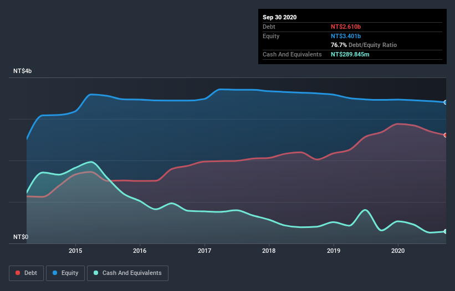This screenshot has height=291, width=455.
Task: Click the NT$4b y-axis label
Action: click(x=22, y=71)
